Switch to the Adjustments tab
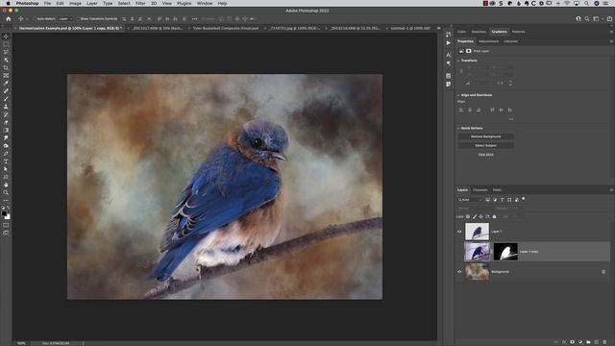615x346 pixels. pos(488,41)
